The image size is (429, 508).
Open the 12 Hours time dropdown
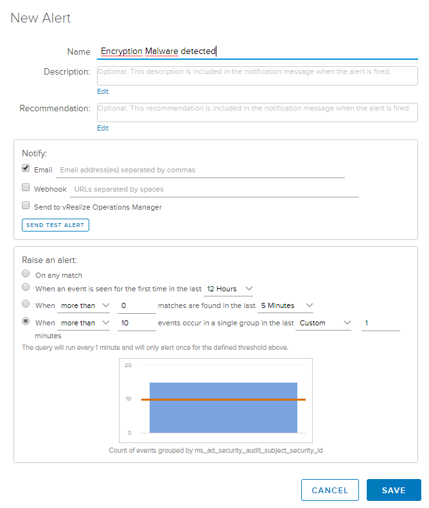[x=229, y=289]
